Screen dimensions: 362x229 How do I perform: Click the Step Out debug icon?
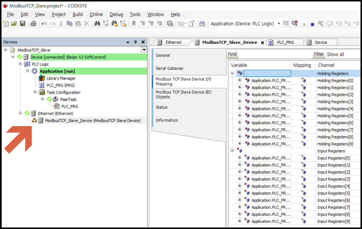point(347,23)
